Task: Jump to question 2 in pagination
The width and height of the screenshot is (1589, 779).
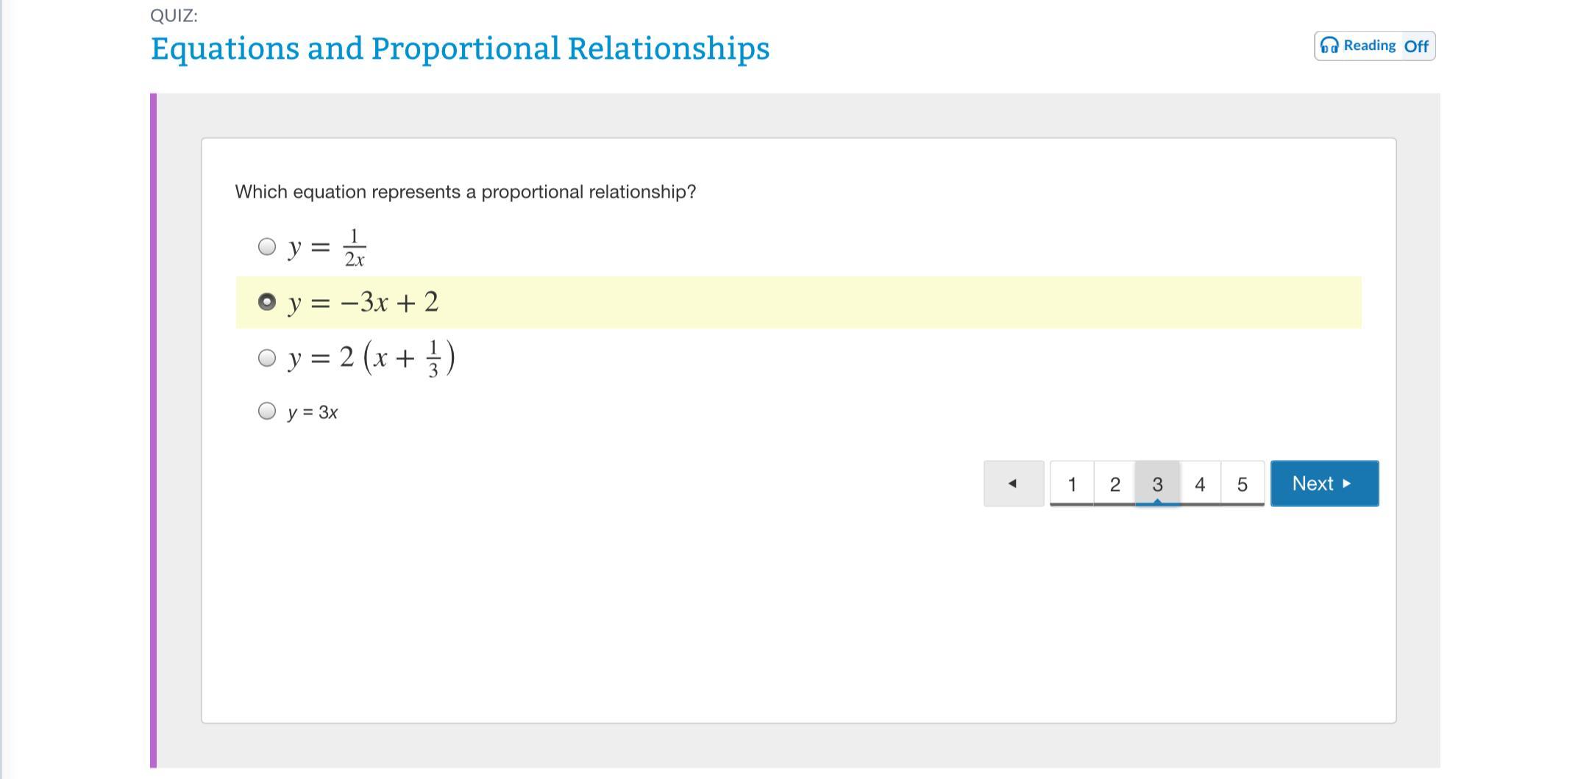Action: 1115,484
